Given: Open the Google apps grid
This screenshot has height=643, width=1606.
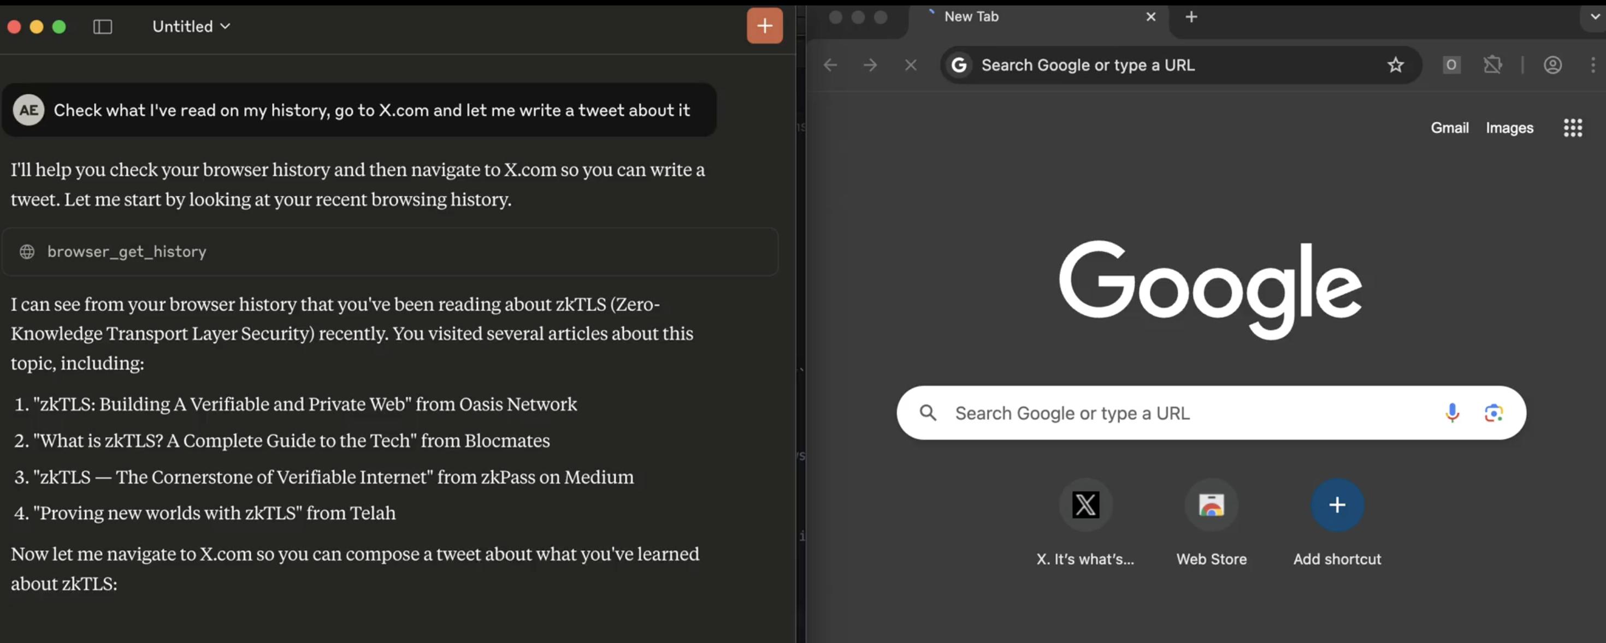Looking at the screenshot, I should 1573,128.
